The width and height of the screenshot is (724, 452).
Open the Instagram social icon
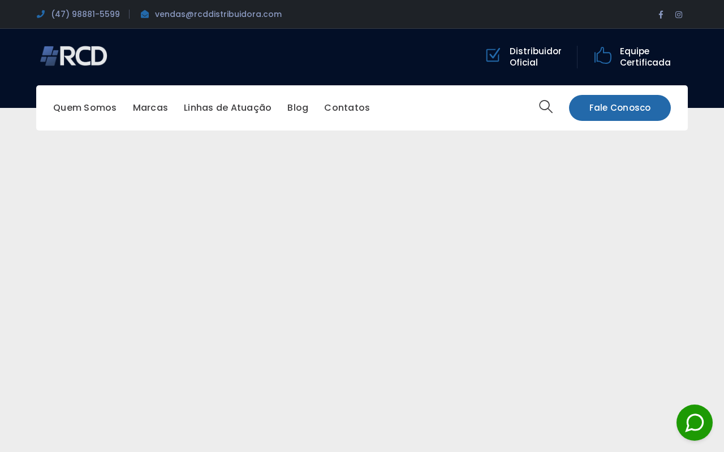click(x=679, y=15)
